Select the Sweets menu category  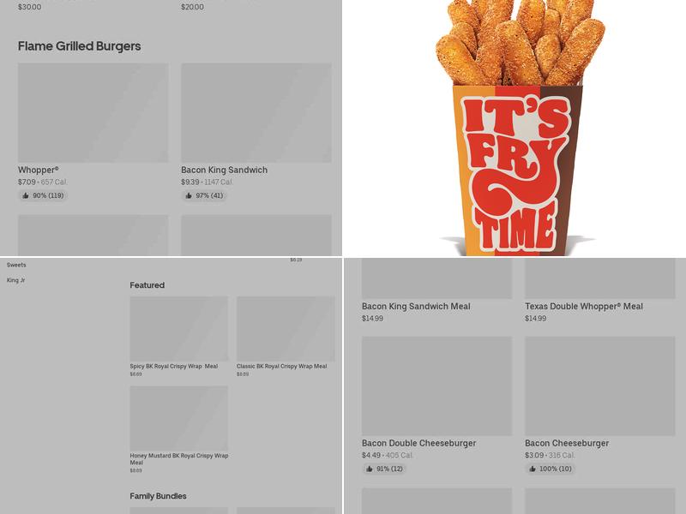tap(16, 265)
